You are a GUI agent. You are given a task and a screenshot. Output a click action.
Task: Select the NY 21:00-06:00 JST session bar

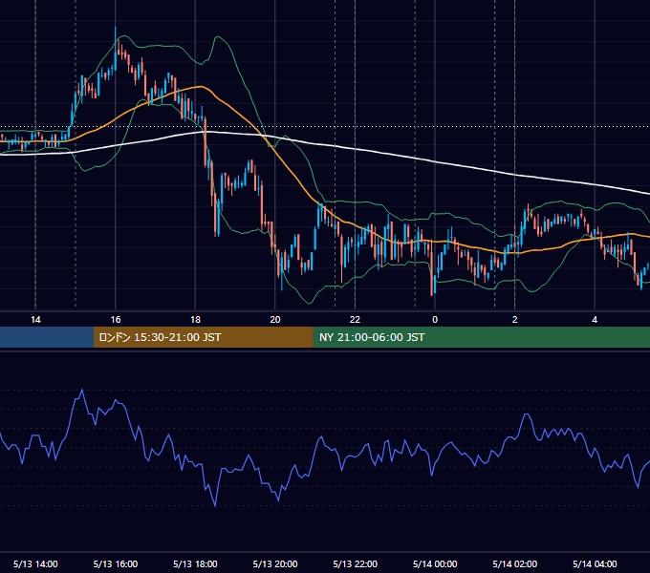pyautogui.click(x=482, y=337)
